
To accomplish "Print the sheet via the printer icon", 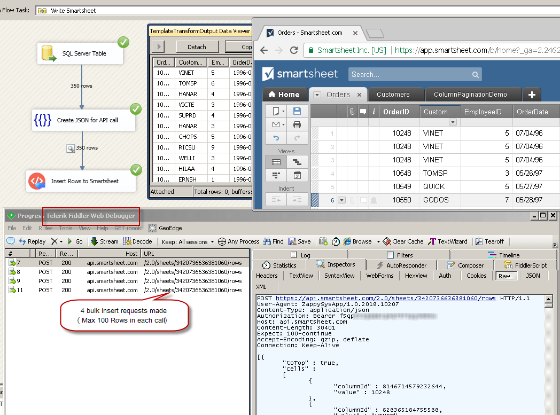I will (297, 124).
